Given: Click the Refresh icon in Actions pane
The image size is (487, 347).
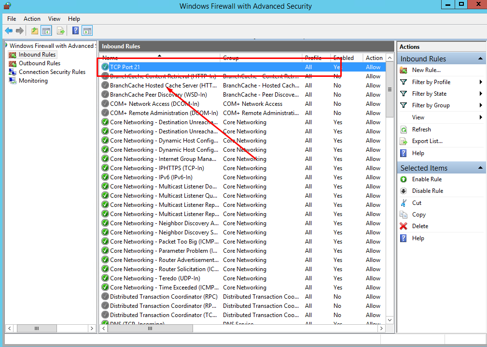Looking at the screenshot, I should pos(404,130).
